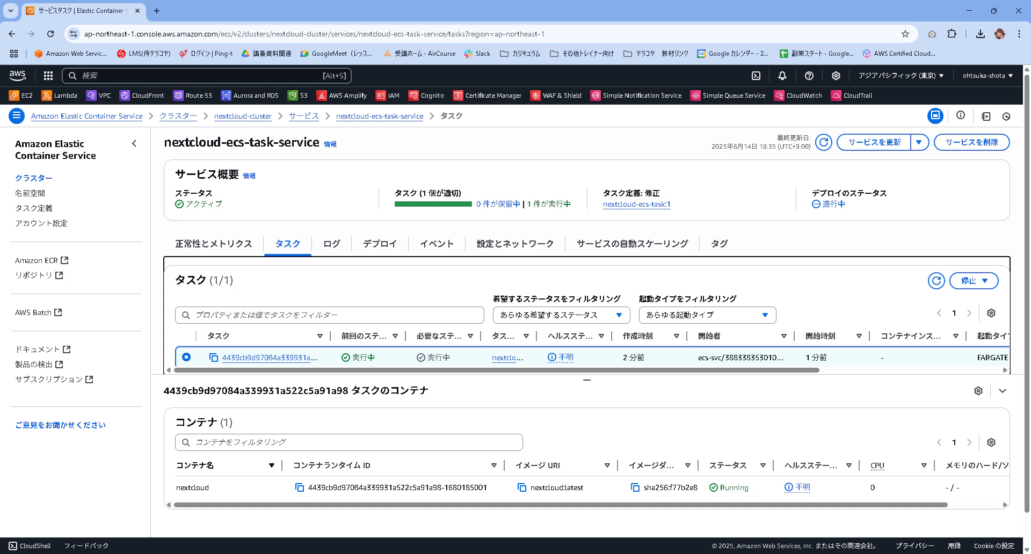Open container table preferences gear
This screenshot has height=554, width=1031.
tap(991, 442)
